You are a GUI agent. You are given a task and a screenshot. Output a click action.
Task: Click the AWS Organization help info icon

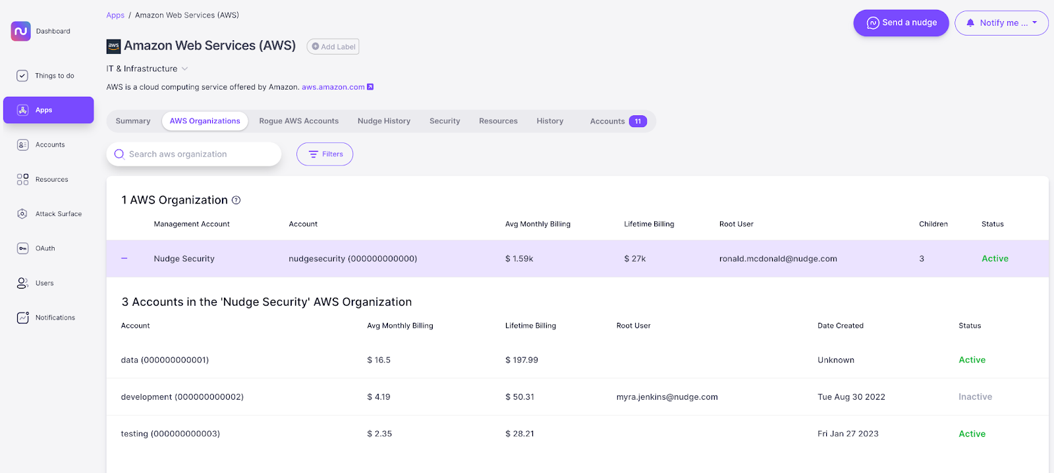[236, 200]
